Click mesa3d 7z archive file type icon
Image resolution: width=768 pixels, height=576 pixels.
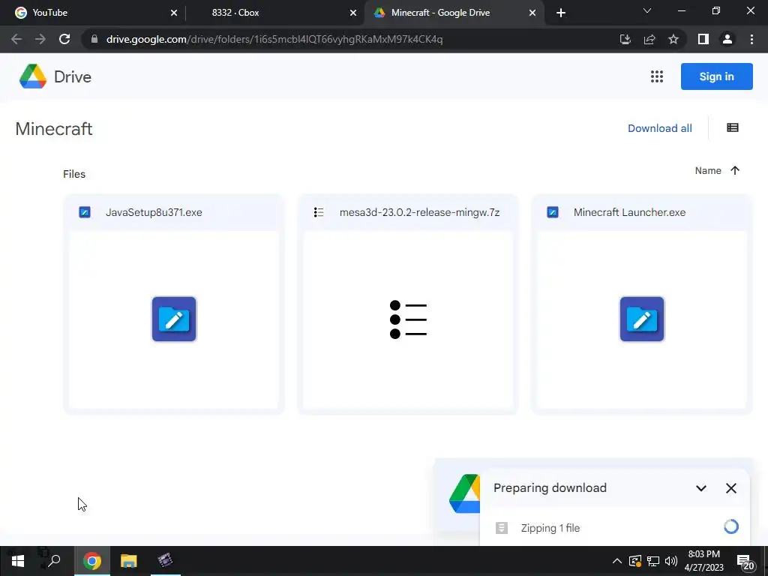pyautogui.click(x=319, y=212)
